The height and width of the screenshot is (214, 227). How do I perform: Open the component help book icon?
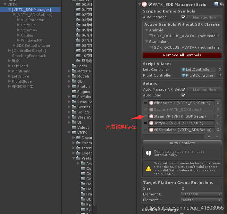[216, 4]
